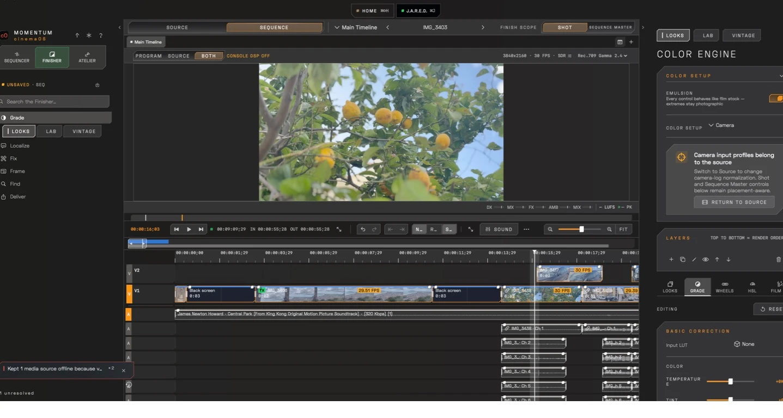
Task: Switch to the SOURCE tab at the top
Action: pyautogui.click(x=177, y=27)
